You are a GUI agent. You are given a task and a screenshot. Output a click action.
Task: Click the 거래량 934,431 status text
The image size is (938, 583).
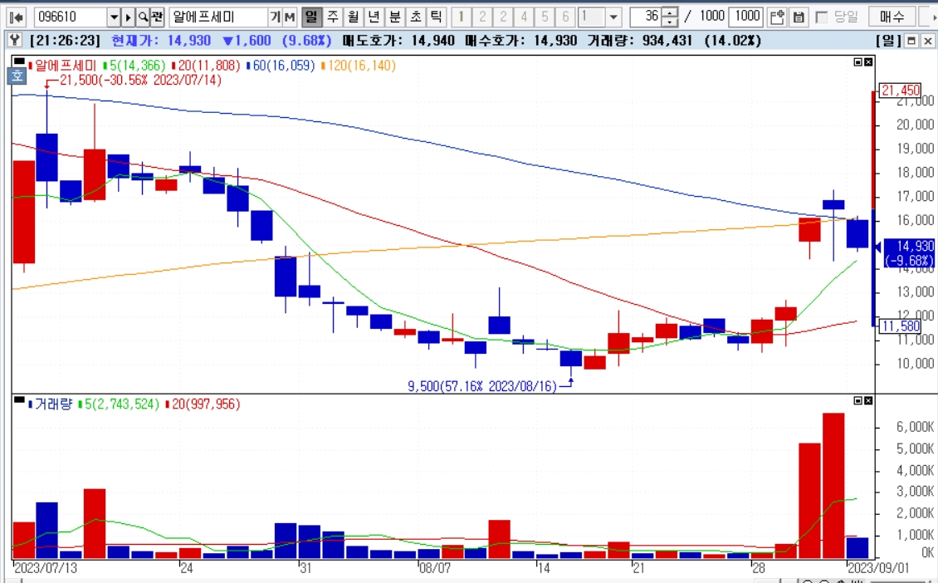pyautogui.click(x=639, y=41)
